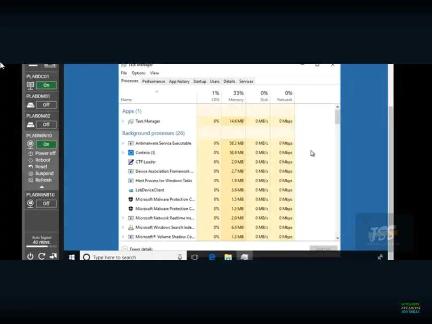
Task: Collapse the PLABWIN10 power options with the up arrow
Action: pyautogui.click(x=42, y=187)
